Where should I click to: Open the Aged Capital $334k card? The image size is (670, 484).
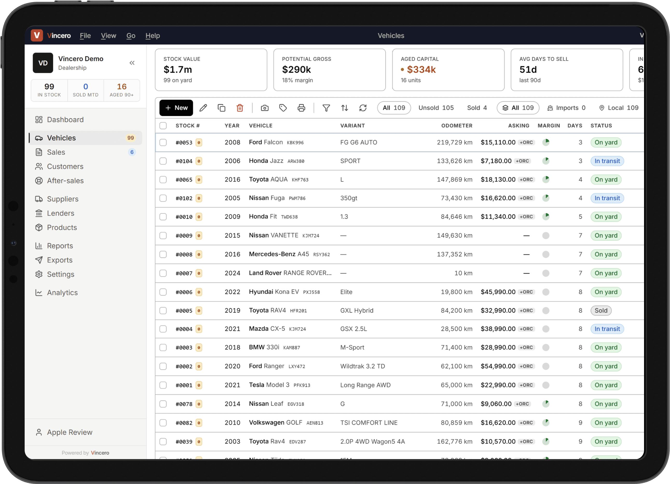tap(448, 70)
